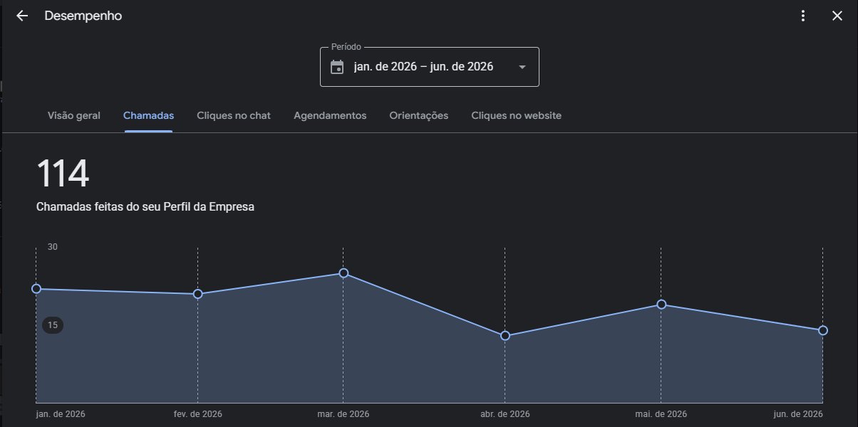Open the Orientações tab
This screenshot has height=427, width=858.
419,115
